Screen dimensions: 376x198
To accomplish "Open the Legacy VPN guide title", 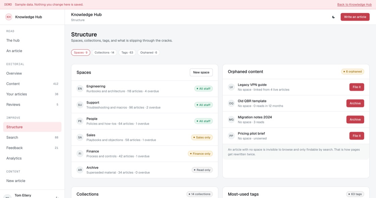I will point(252,85).
